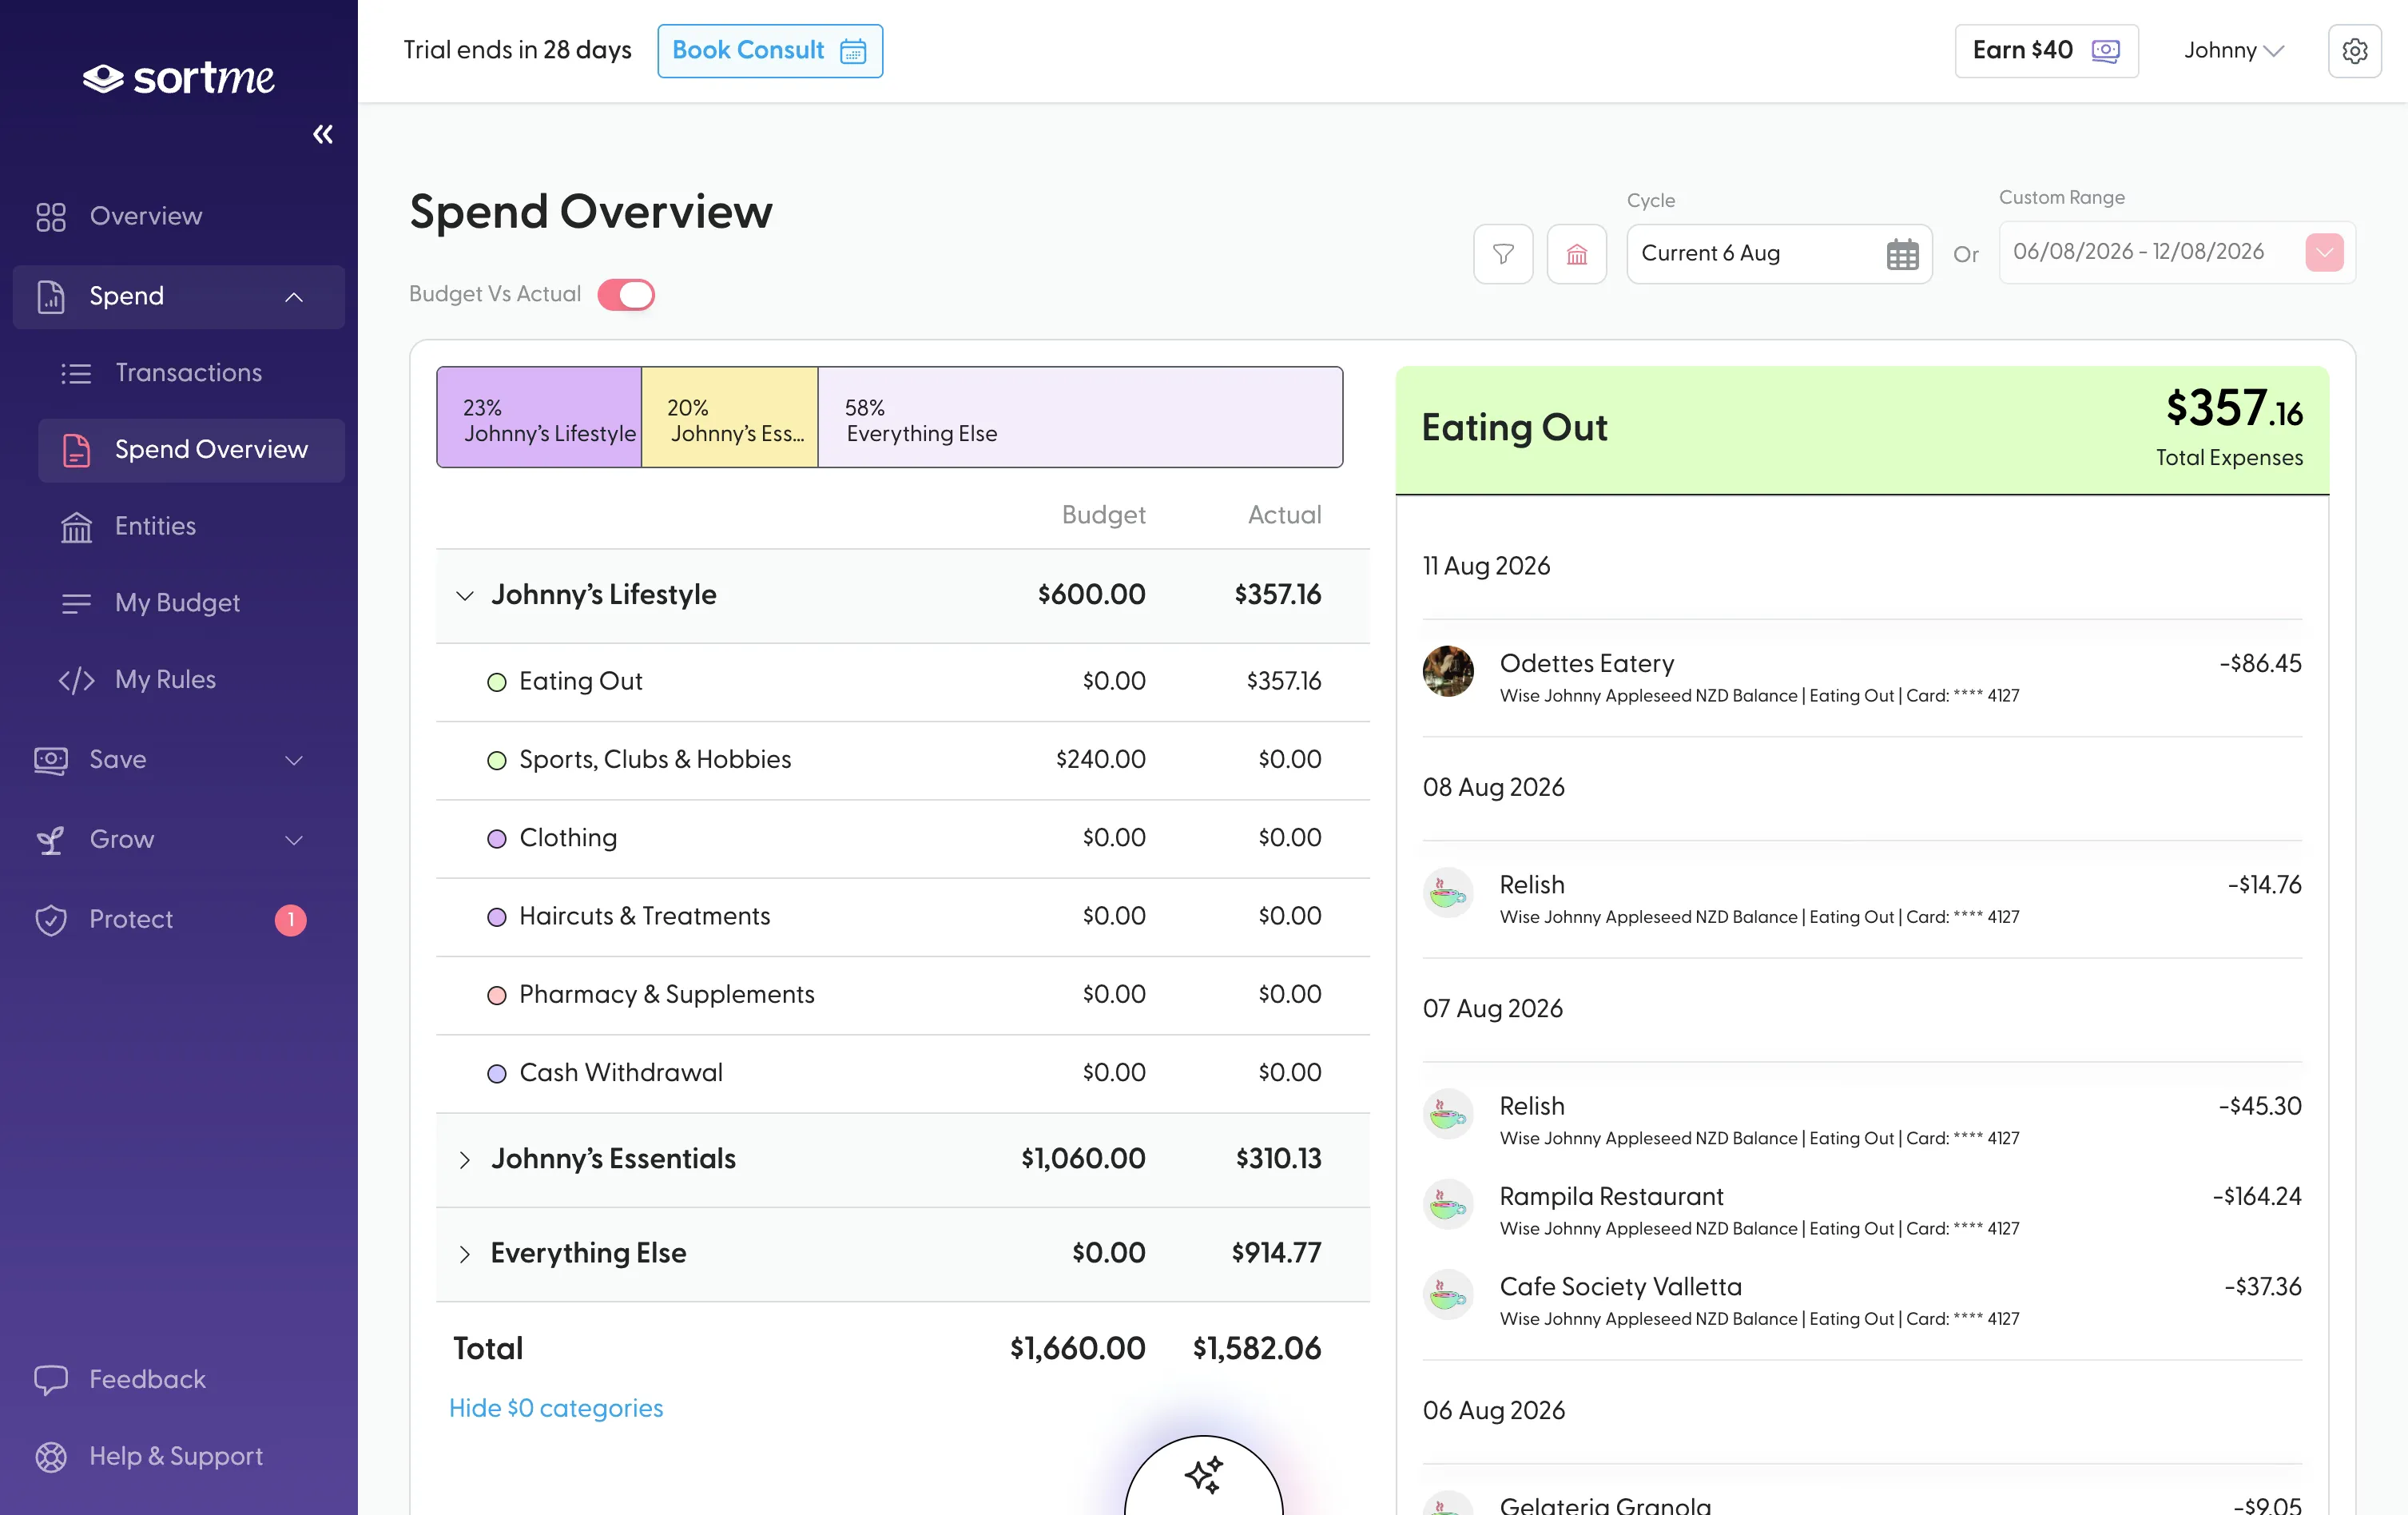Open Odettes Eatery transaction
The width and height of the screenshot is (2408, 1515).
(x=1862, y=677)
